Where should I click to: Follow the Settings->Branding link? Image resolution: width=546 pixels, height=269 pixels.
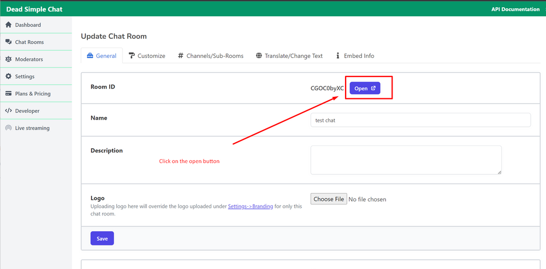250,207
